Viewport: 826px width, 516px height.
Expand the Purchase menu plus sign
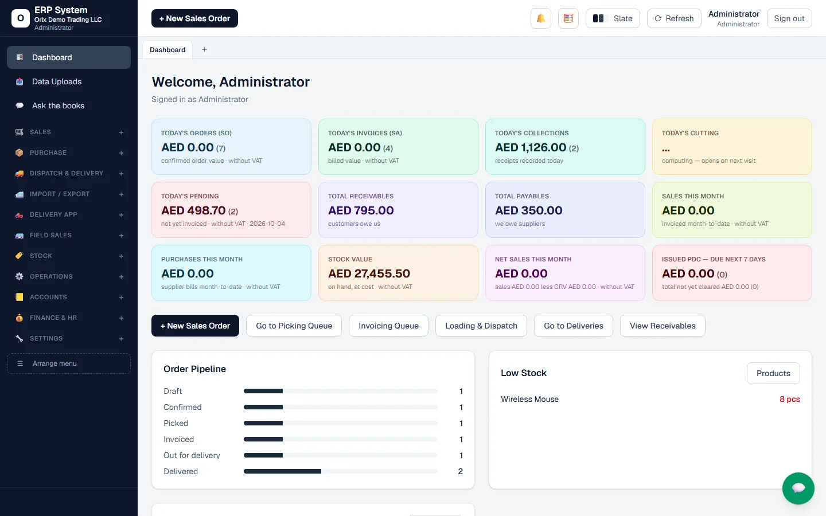coord(121,153)
